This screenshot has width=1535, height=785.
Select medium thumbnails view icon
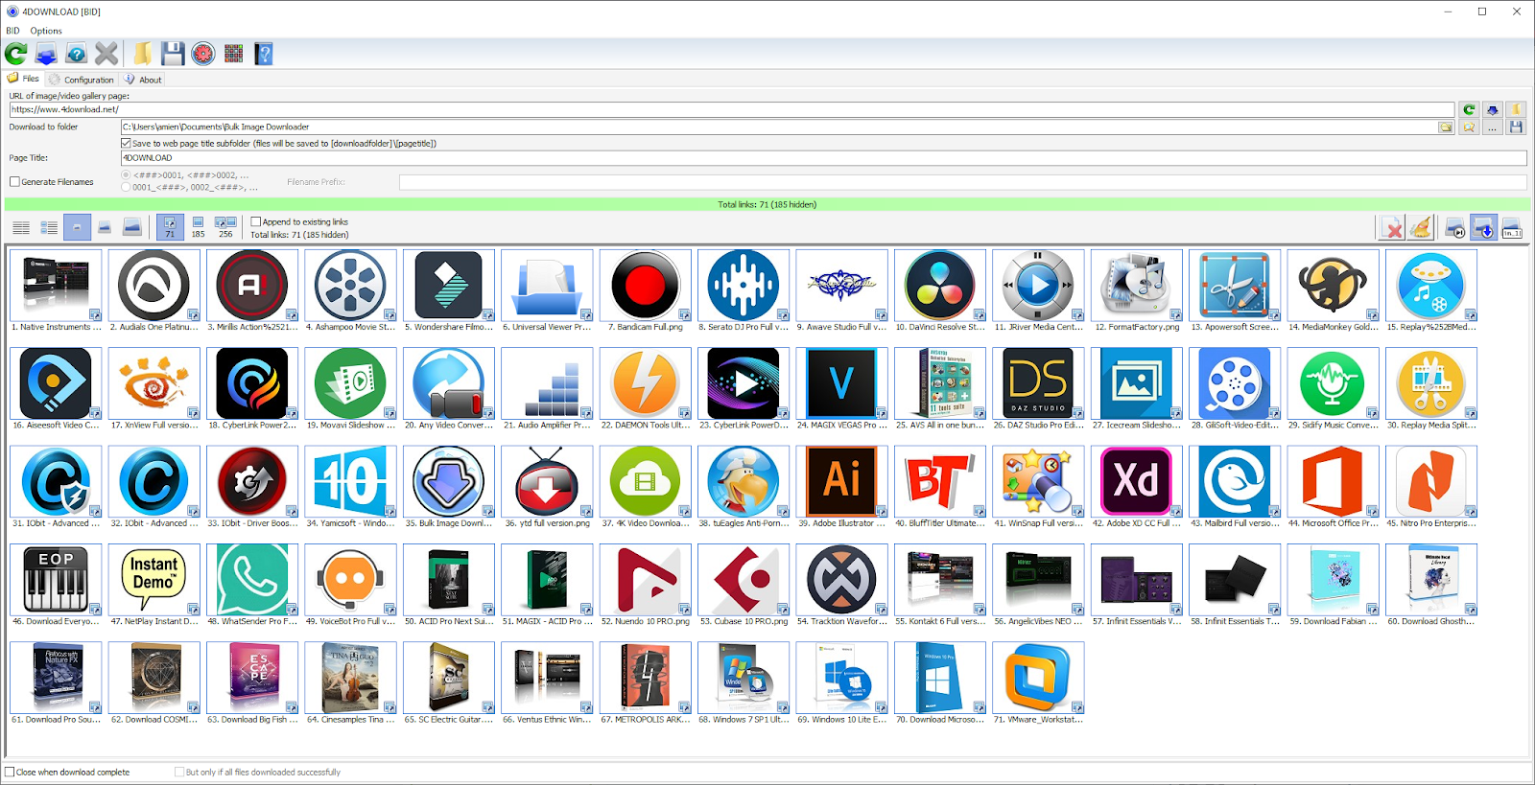[105, 227]
